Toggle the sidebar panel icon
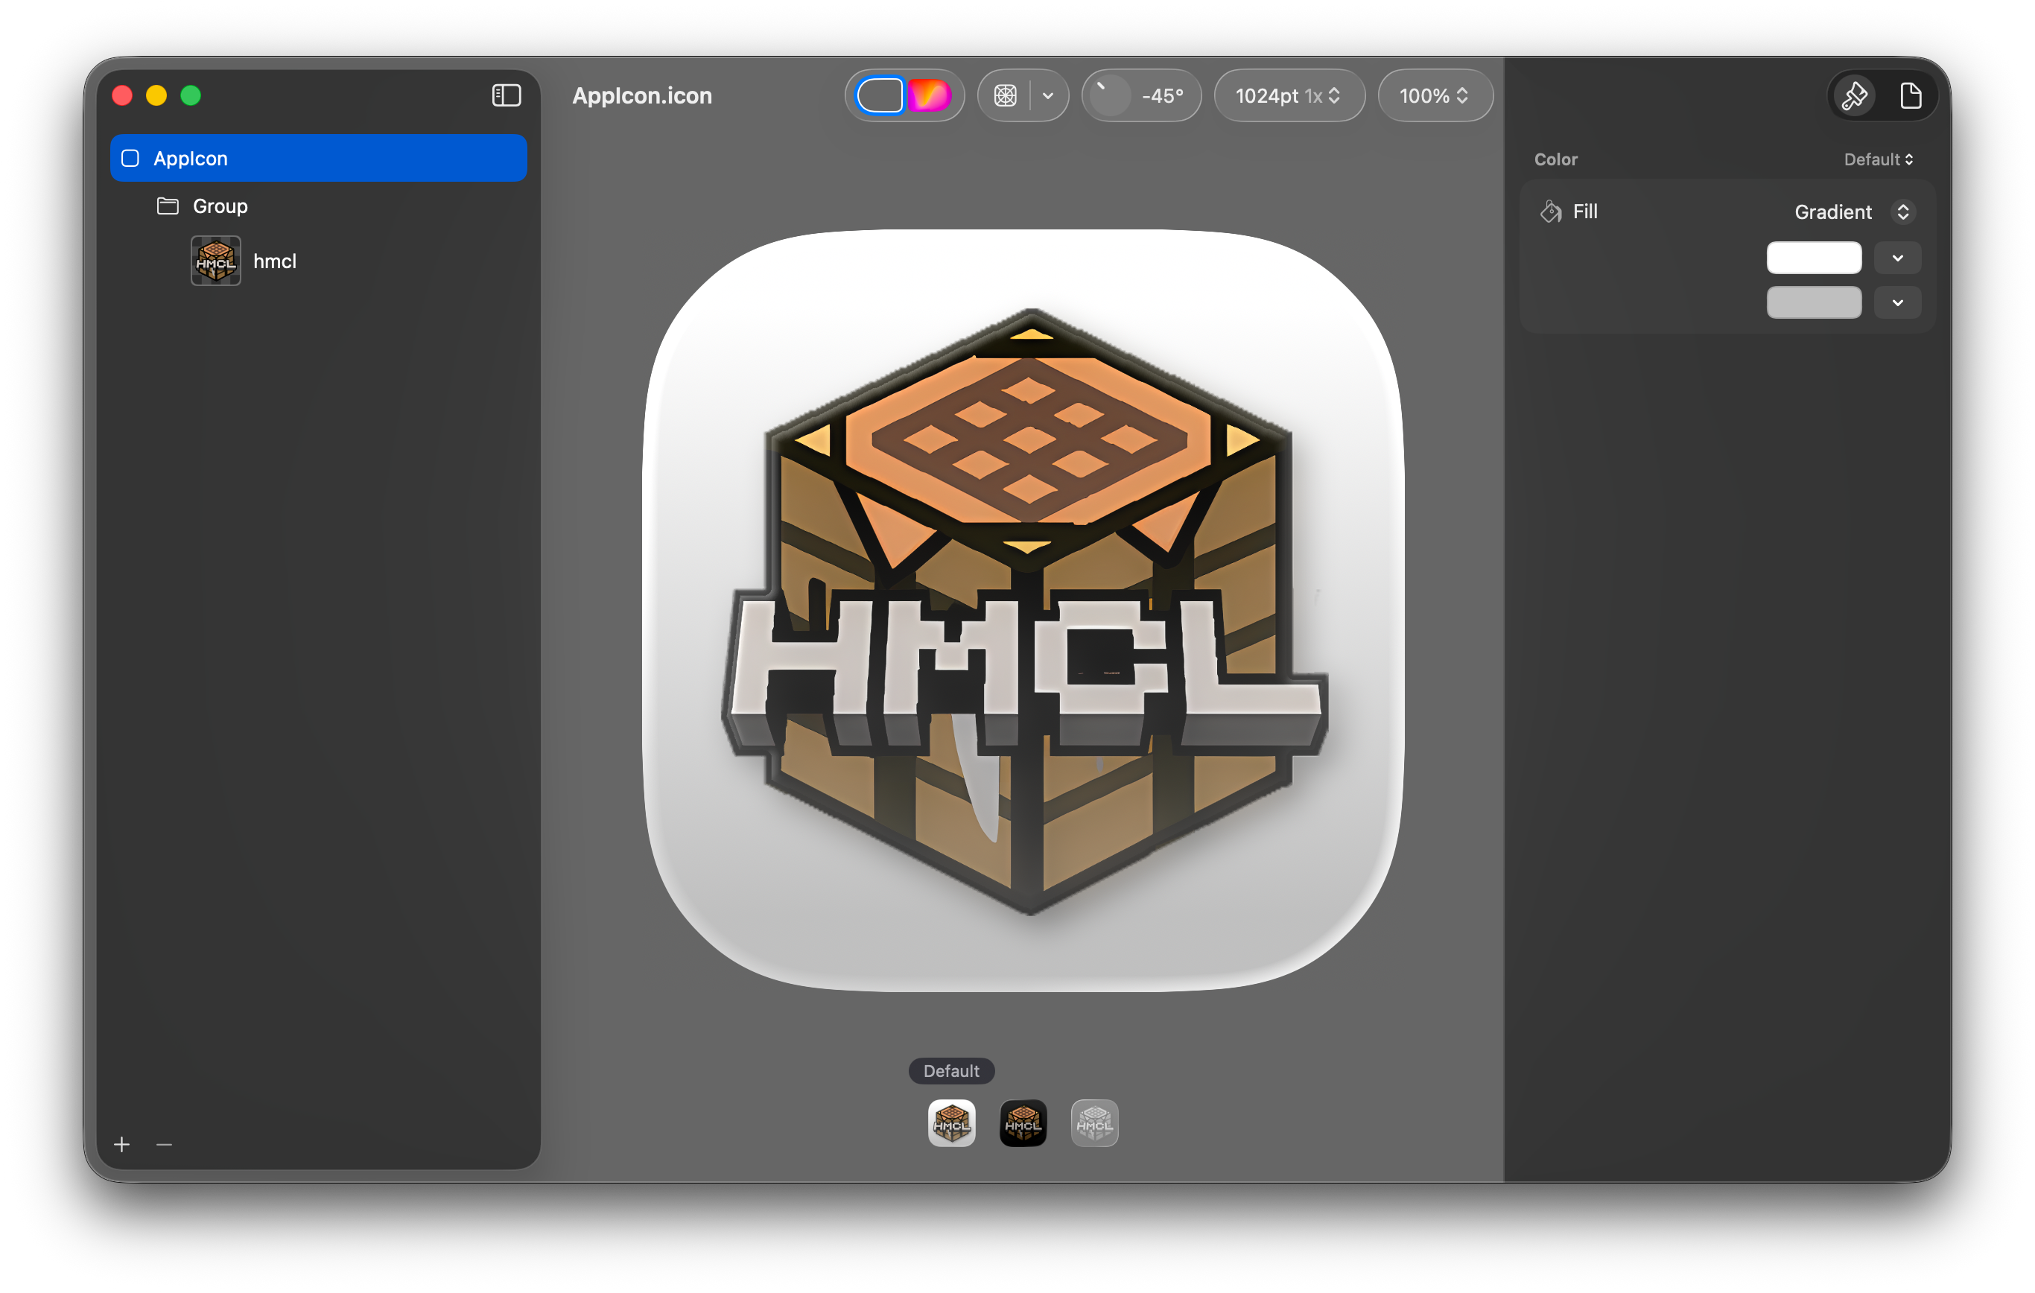This screenshot has height=1293, width=2035. pyautogui.click(x=507, y=95)
